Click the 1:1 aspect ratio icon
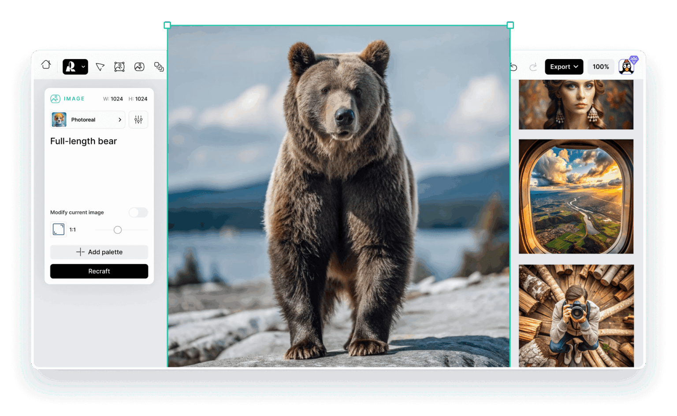Image resolution: width=677 pixels, height=416 pixels. [x=59, y=229]
